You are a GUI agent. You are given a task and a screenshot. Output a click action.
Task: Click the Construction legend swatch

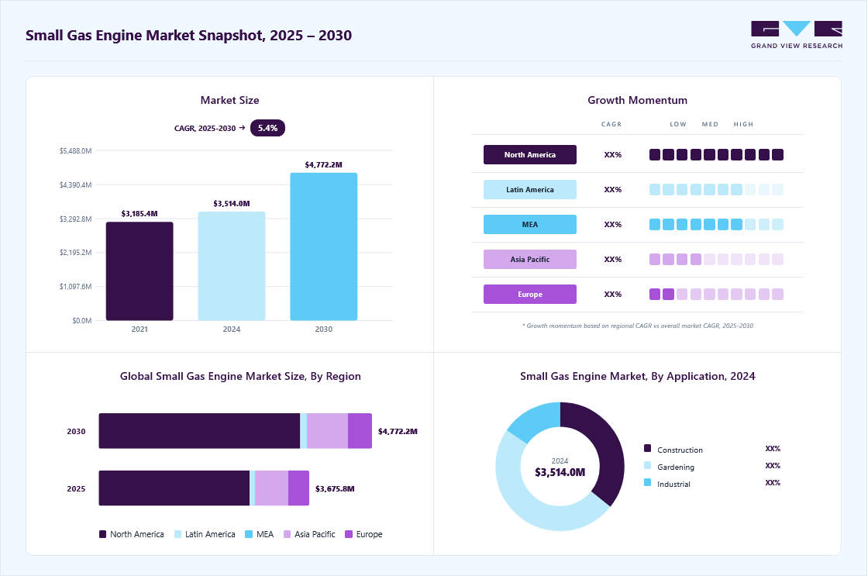point(648,448)
